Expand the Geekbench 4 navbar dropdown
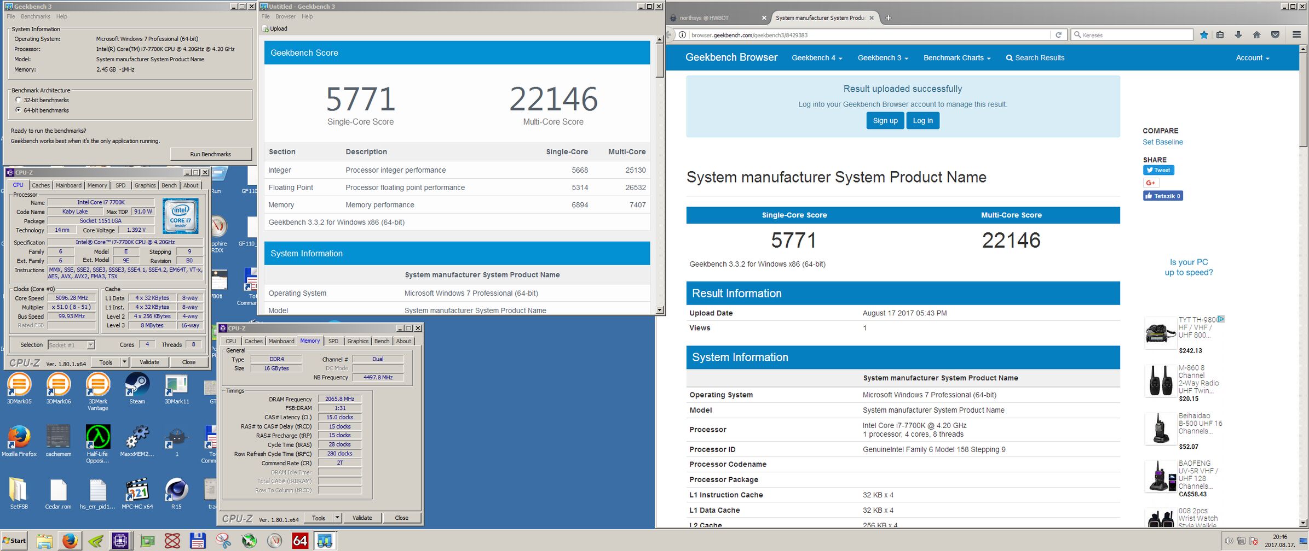The height and width of the screenshot is (551, 1309). tap(817, 58)
